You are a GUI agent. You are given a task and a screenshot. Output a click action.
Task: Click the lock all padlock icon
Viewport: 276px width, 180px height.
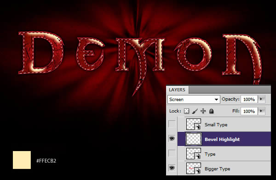(211, 111)
